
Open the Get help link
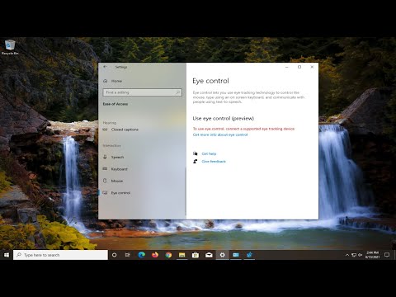pos(209,153)
